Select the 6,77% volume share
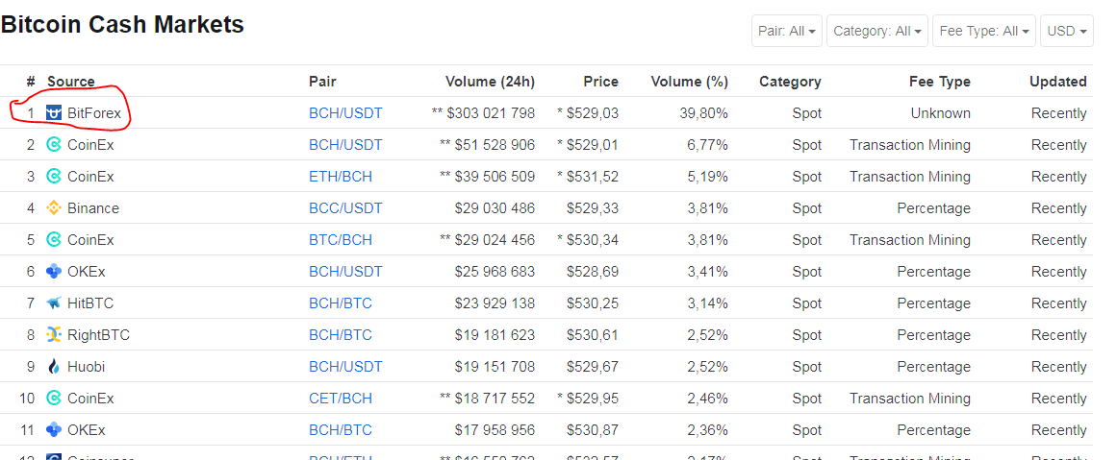 706,145
